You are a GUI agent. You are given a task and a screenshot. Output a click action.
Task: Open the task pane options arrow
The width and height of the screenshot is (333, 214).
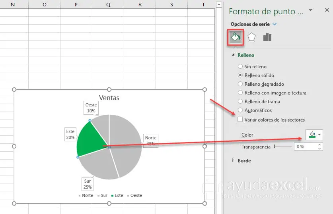point(310,10)
